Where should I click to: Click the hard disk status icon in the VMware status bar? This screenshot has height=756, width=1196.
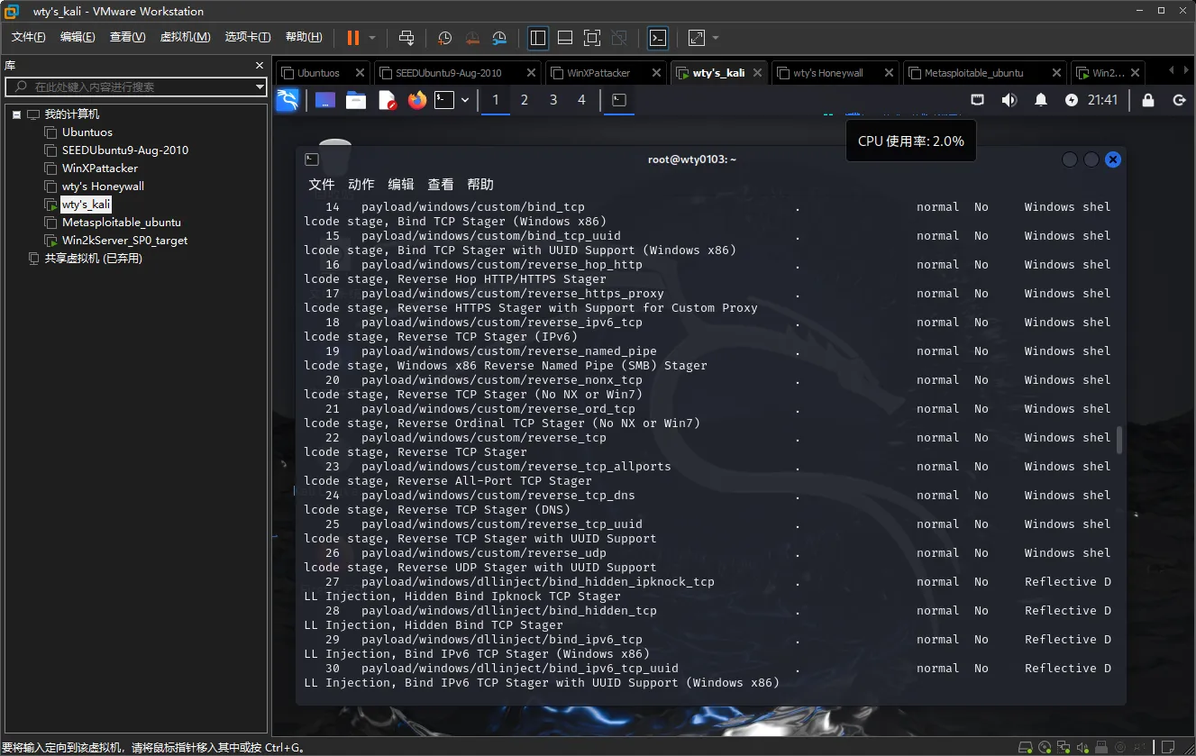tap(1026, 747)
